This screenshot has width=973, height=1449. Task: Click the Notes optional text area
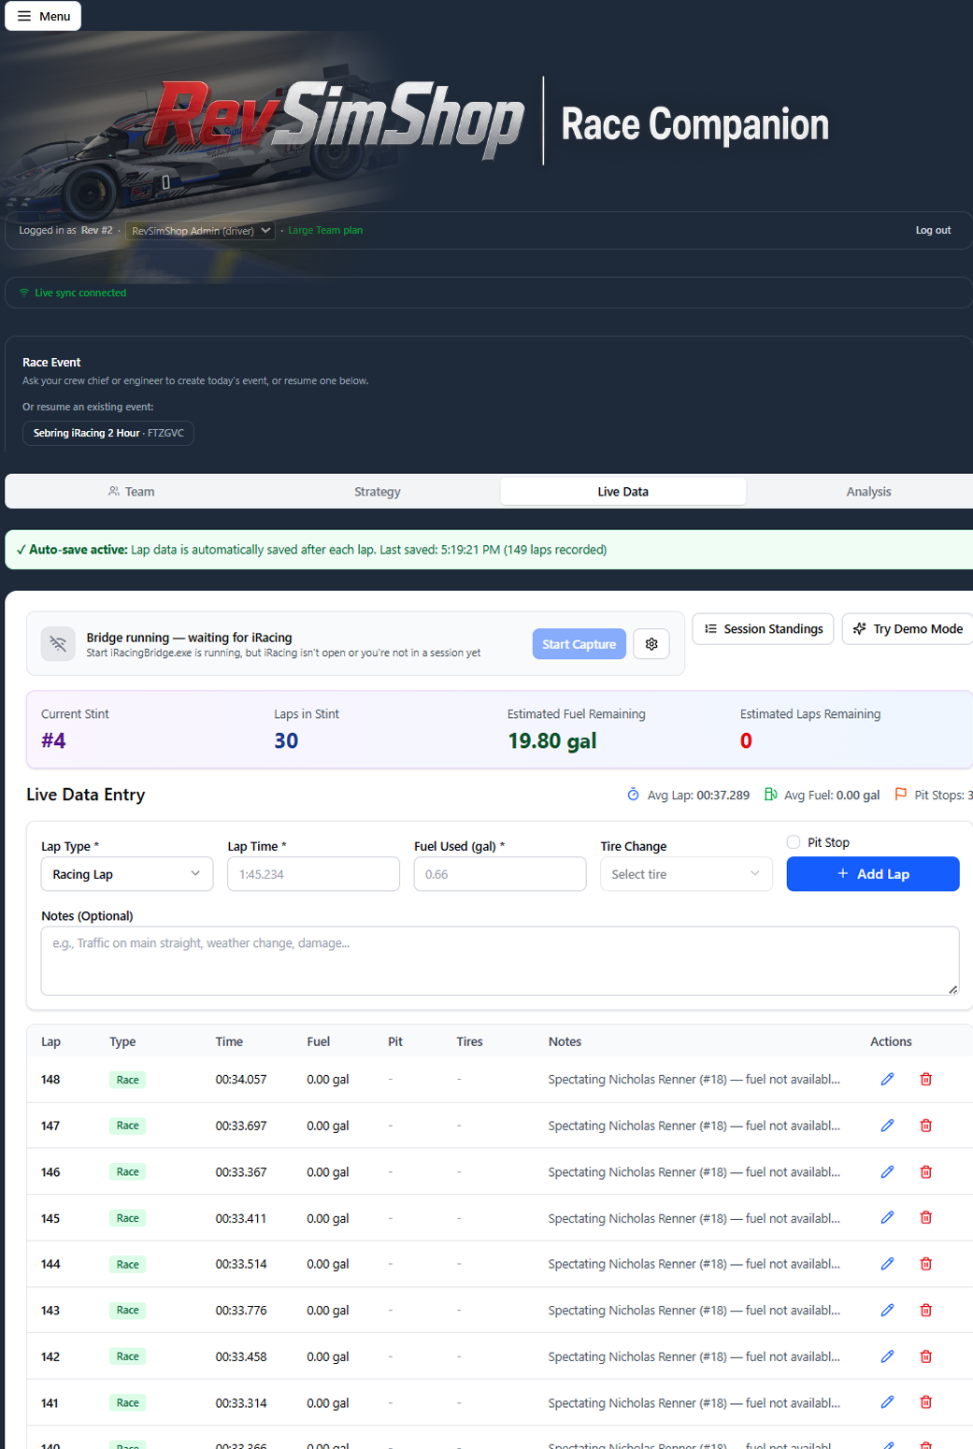pyautogui.click(x=500, y=961)
